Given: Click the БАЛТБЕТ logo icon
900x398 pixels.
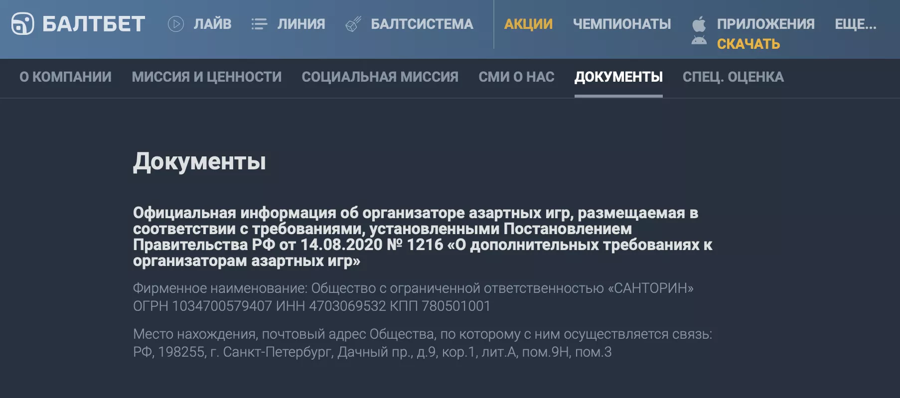Looking at the screenshot, I should click(23, 23).
